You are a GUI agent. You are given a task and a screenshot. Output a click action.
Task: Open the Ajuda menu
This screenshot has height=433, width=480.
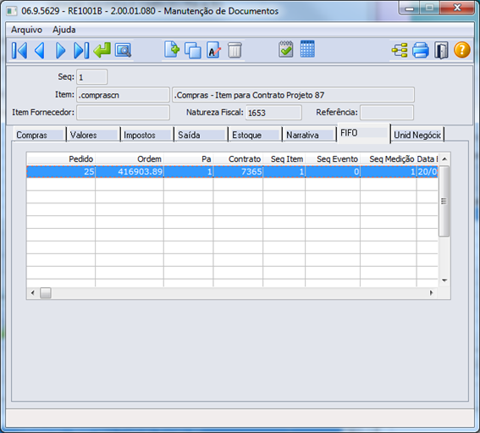pyautogui.click(x=64, y=30)
